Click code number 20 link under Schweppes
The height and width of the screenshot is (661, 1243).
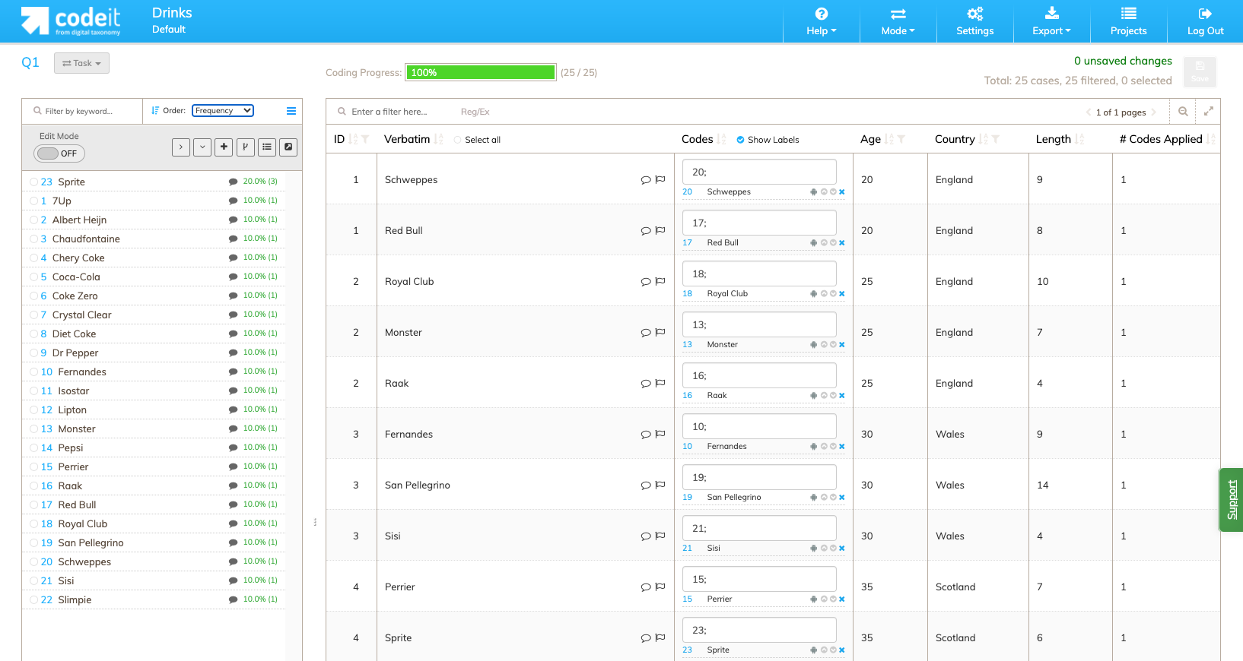(687, 192)
